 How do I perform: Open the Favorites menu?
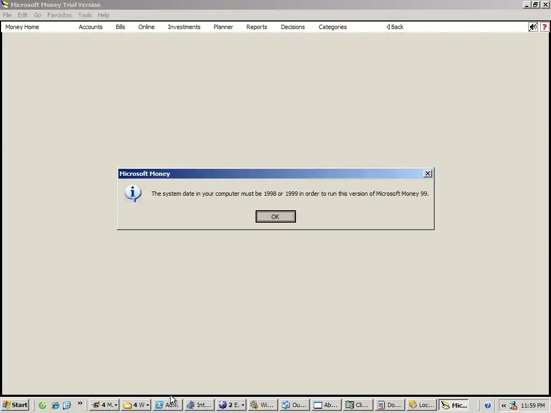click(x=59, y=15)
